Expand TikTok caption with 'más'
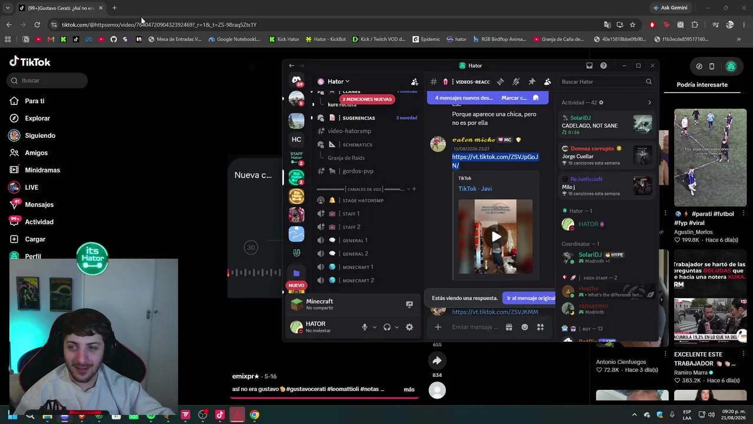753x424 pixels. coord(409,389)
